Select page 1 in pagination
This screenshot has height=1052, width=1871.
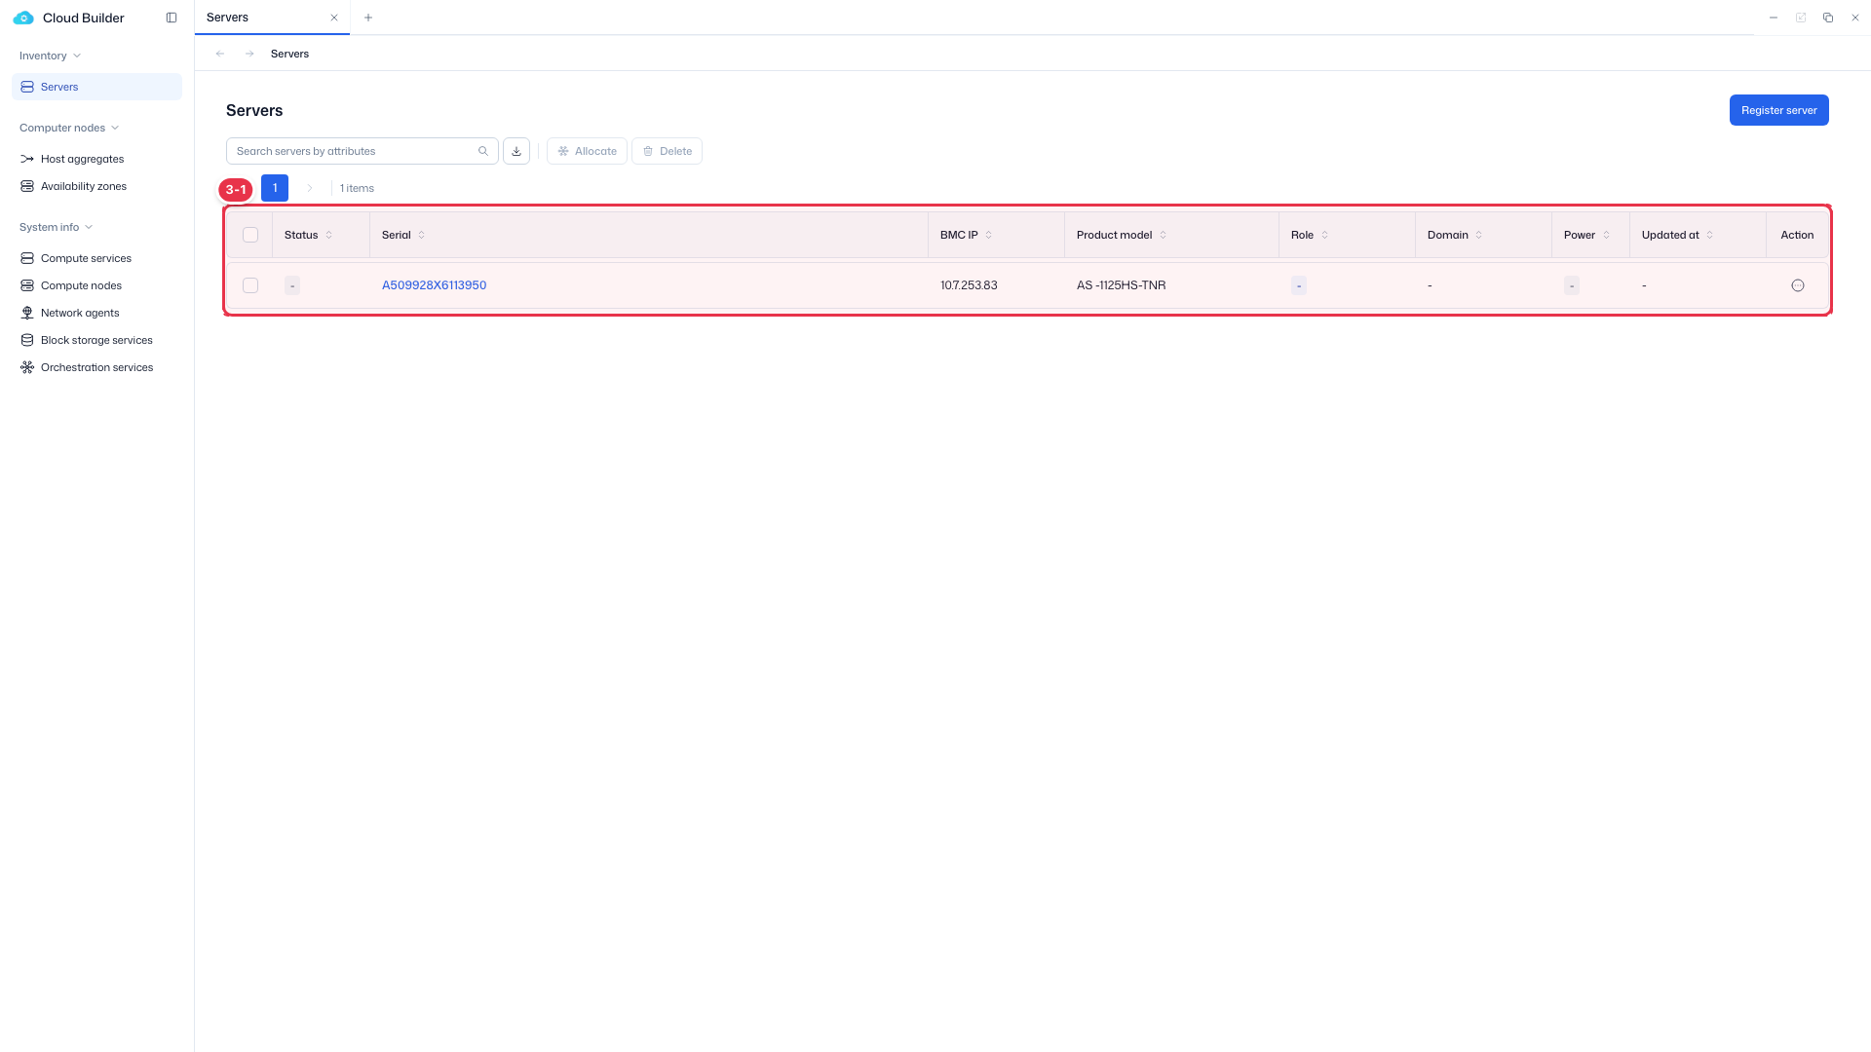click(x=275, y=188)
